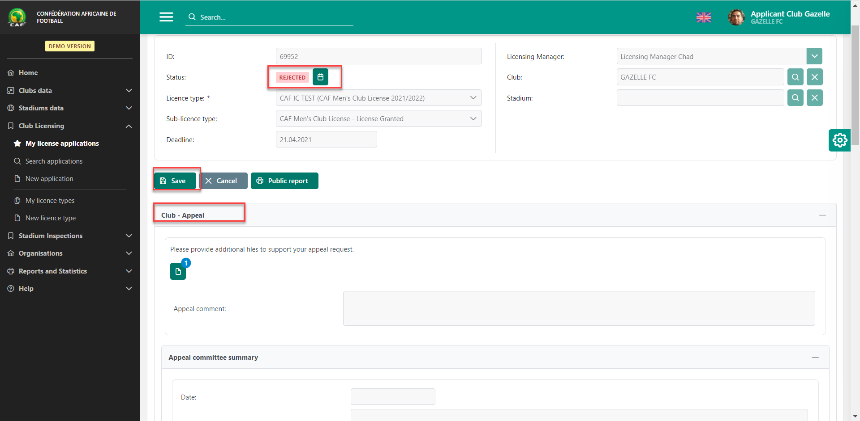The width and height of the screenshot is (860, 421).
Task: Click the search icon for Club field
Action: (795, 77)
